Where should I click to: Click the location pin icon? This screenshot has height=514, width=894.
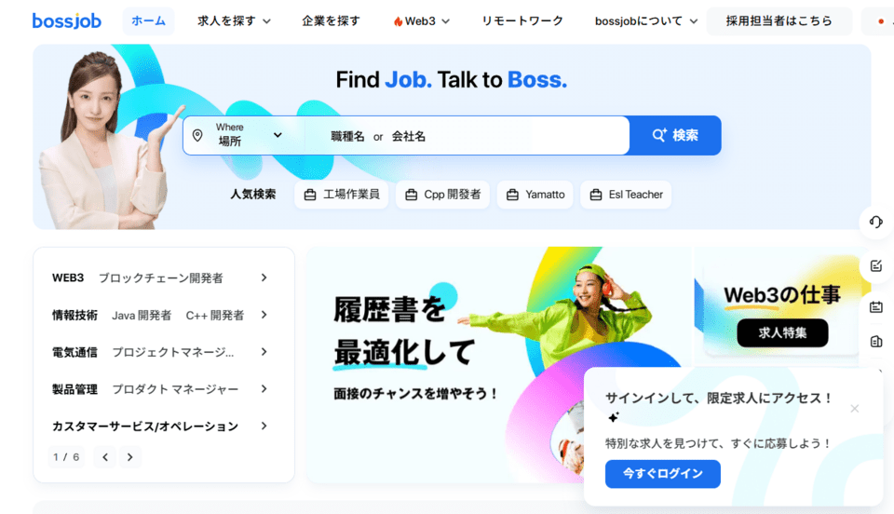pyautogui.click(x=197, y=136)
